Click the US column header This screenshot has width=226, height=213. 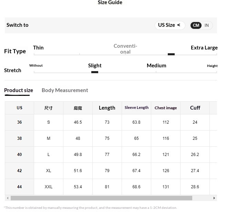coord(19,108)
